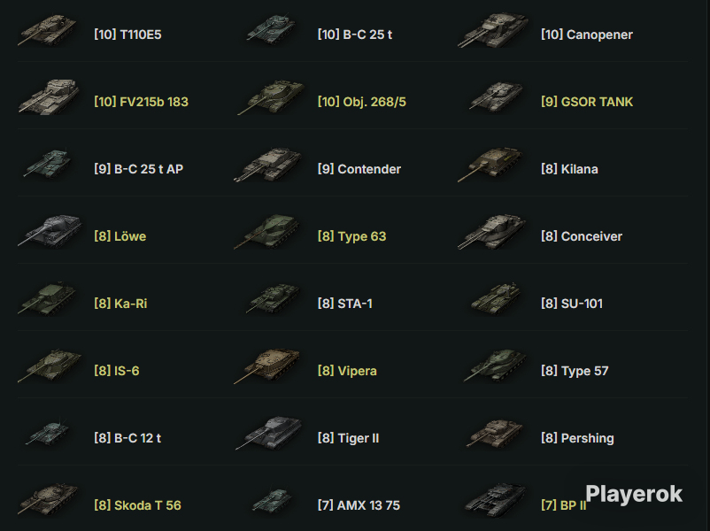Click the Canopener tank thumbnail
Image resolution: width=710 pixels, height=531 pixels.
click(492, 30)
